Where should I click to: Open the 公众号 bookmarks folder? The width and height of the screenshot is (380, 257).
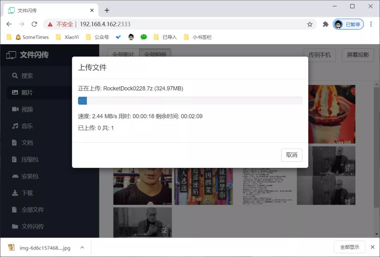(98, 37)
